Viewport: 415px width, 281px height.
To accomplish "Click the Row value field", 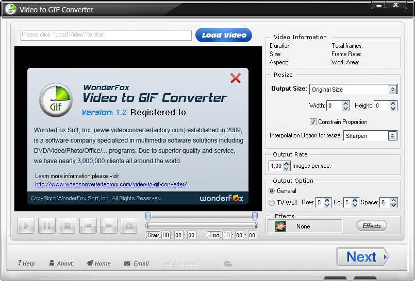I will point(320,202).
